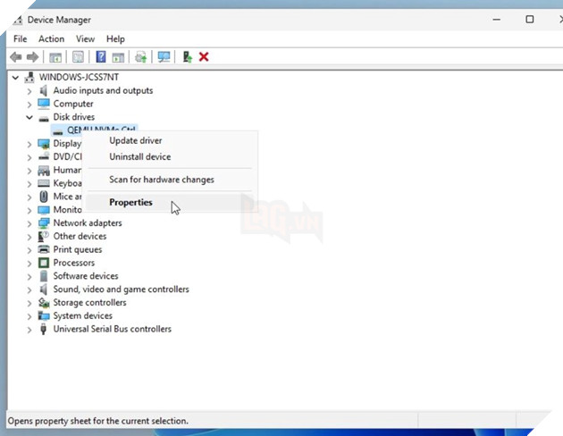The image size is (563, 436).
Task: Click the Software devices icon
Action: click(x=44, y=276)
